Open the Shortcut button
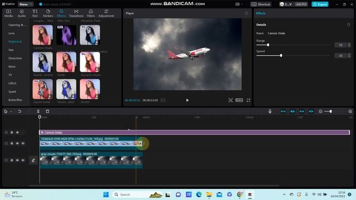This screenshot has width=356, height=200. (x=261, y=4)
